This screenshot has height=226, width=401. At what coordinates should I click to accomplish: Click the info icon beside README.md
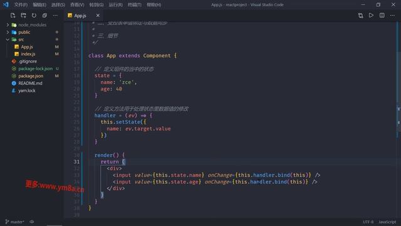click(x=14, y=83)
